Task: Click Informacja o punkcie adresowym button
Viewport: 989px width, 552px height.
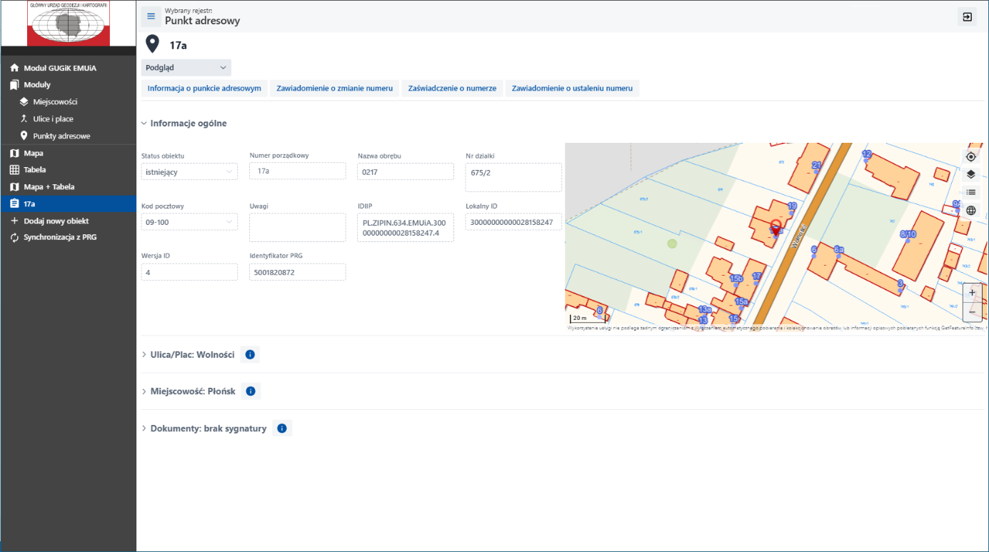Action: 204,89
